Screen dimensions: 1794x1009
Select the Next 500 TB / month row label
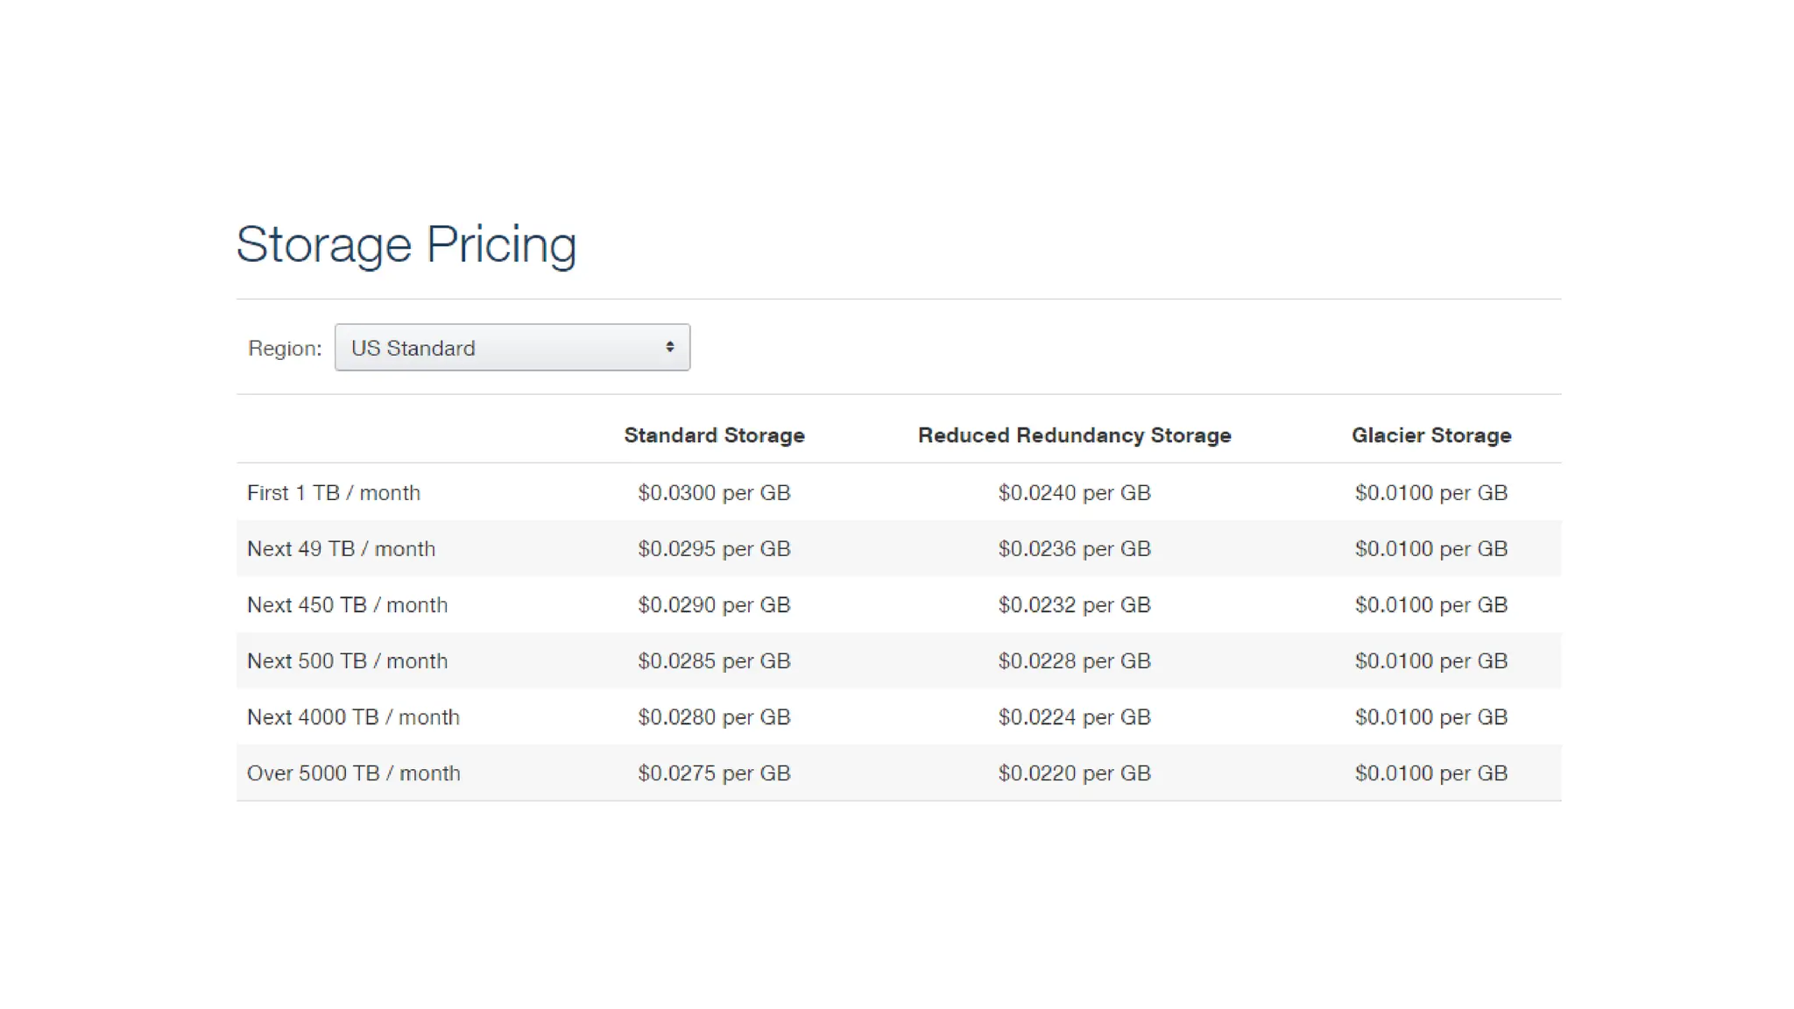coord(347,661)
